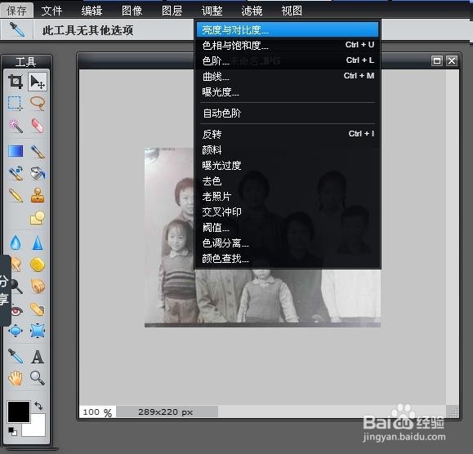The height and width of the screenshot is (454, 473).
Task: Open the 调整 menu
Action: pyautogui.click(x=212, y=11)
